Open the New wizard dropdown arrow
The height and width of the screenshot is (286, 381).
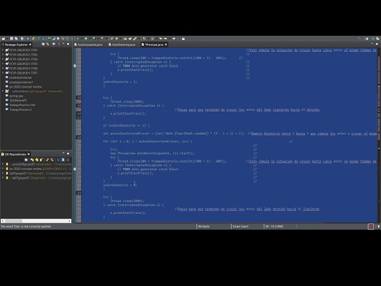pos(7,39)
